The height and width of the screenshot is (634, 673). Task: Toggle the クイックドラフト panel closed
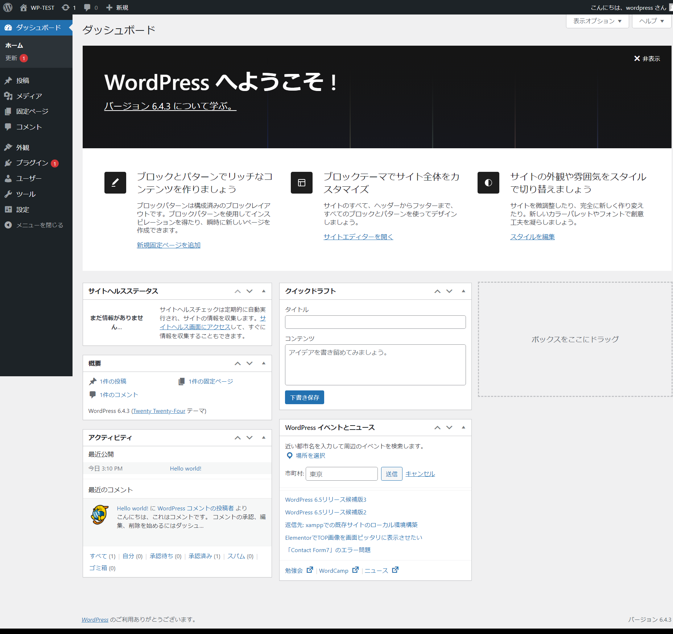(463, 291)
